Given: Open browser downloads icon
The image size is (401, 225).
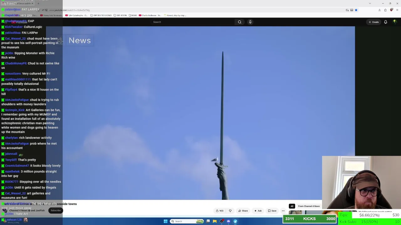Looking at the screenshot, I should (379, 10).
